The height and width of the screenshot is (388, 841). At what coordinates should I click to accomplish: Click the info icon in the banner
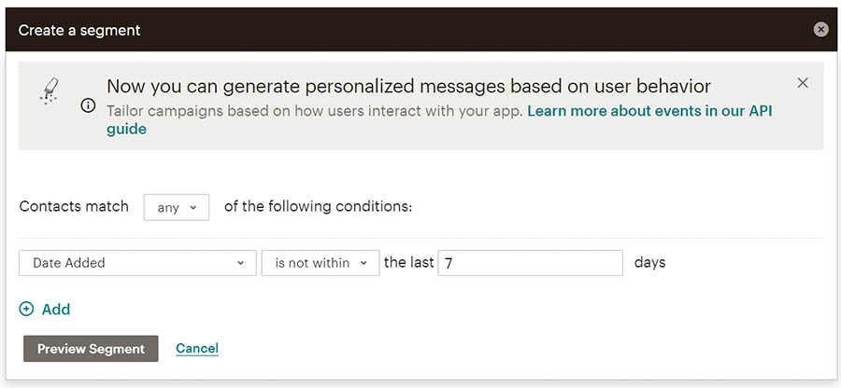[88, 105]
